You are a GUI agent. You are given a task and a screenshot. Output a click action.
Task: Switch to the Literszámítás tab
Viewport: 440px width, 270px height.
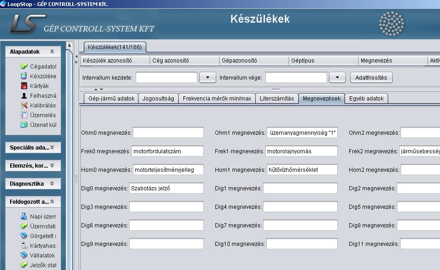pyautogui.click(x=277, y=99)
